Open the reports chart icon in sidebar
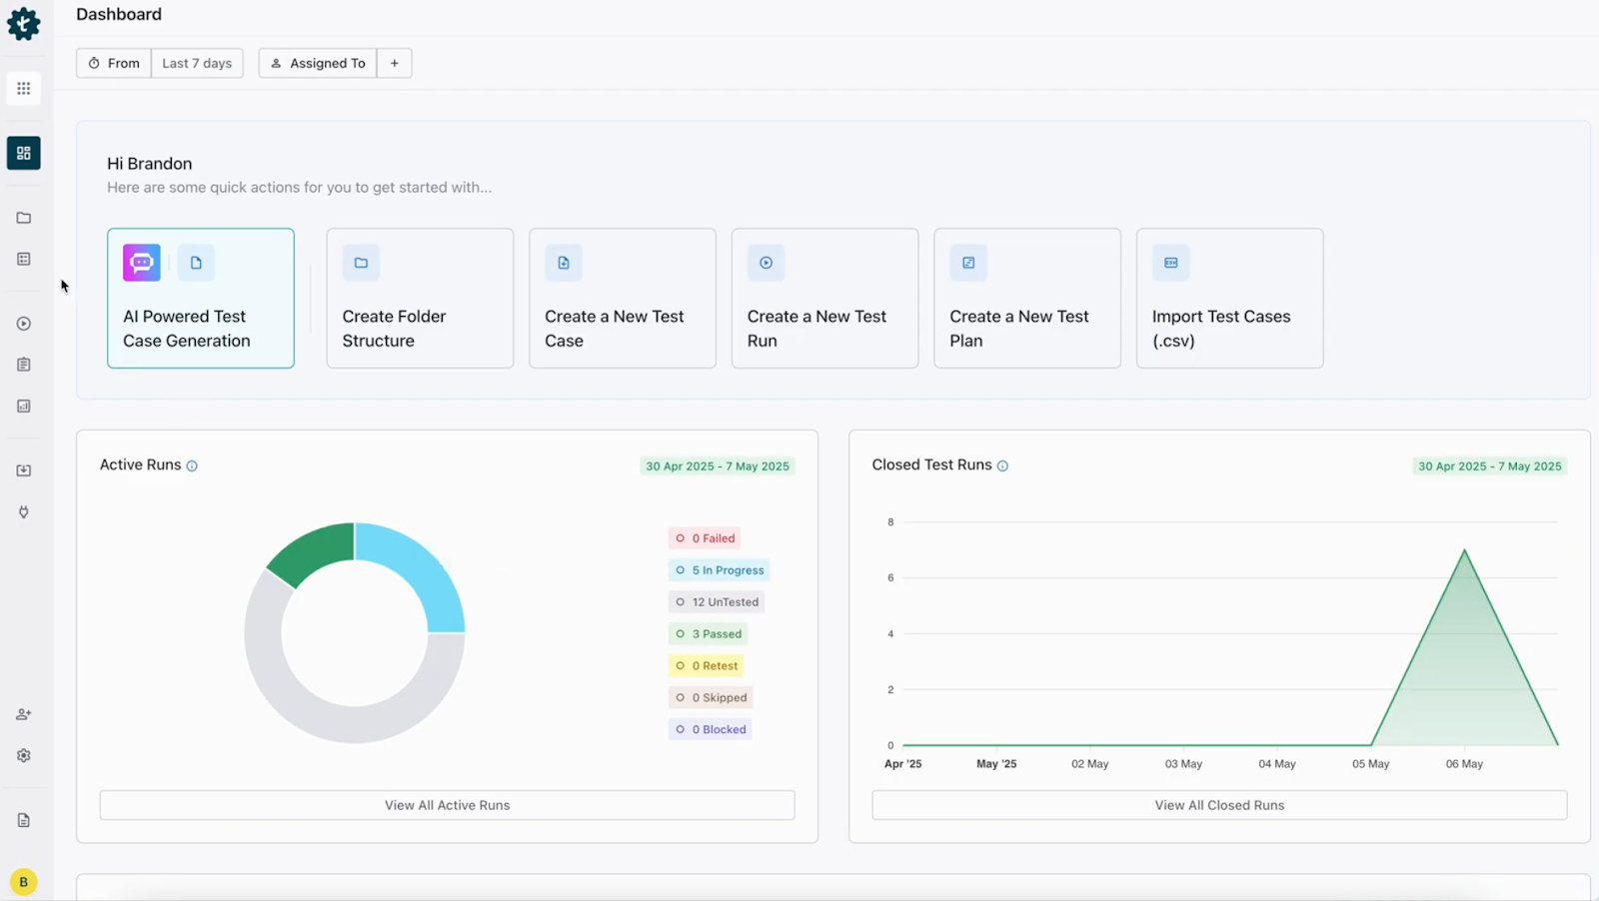This screenshot has height=901, width=1599. pyautogui.click(x=23, y=406)
